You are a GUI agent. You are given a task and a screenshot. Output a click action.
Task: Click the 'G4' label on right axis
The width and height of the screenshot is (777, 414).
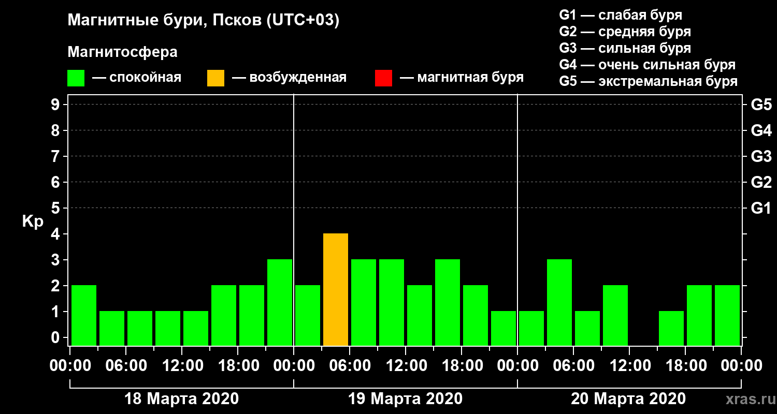(761, 130)
